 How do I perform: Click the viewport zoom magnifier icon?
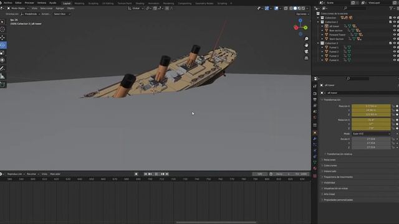click(x=306, y=39)
